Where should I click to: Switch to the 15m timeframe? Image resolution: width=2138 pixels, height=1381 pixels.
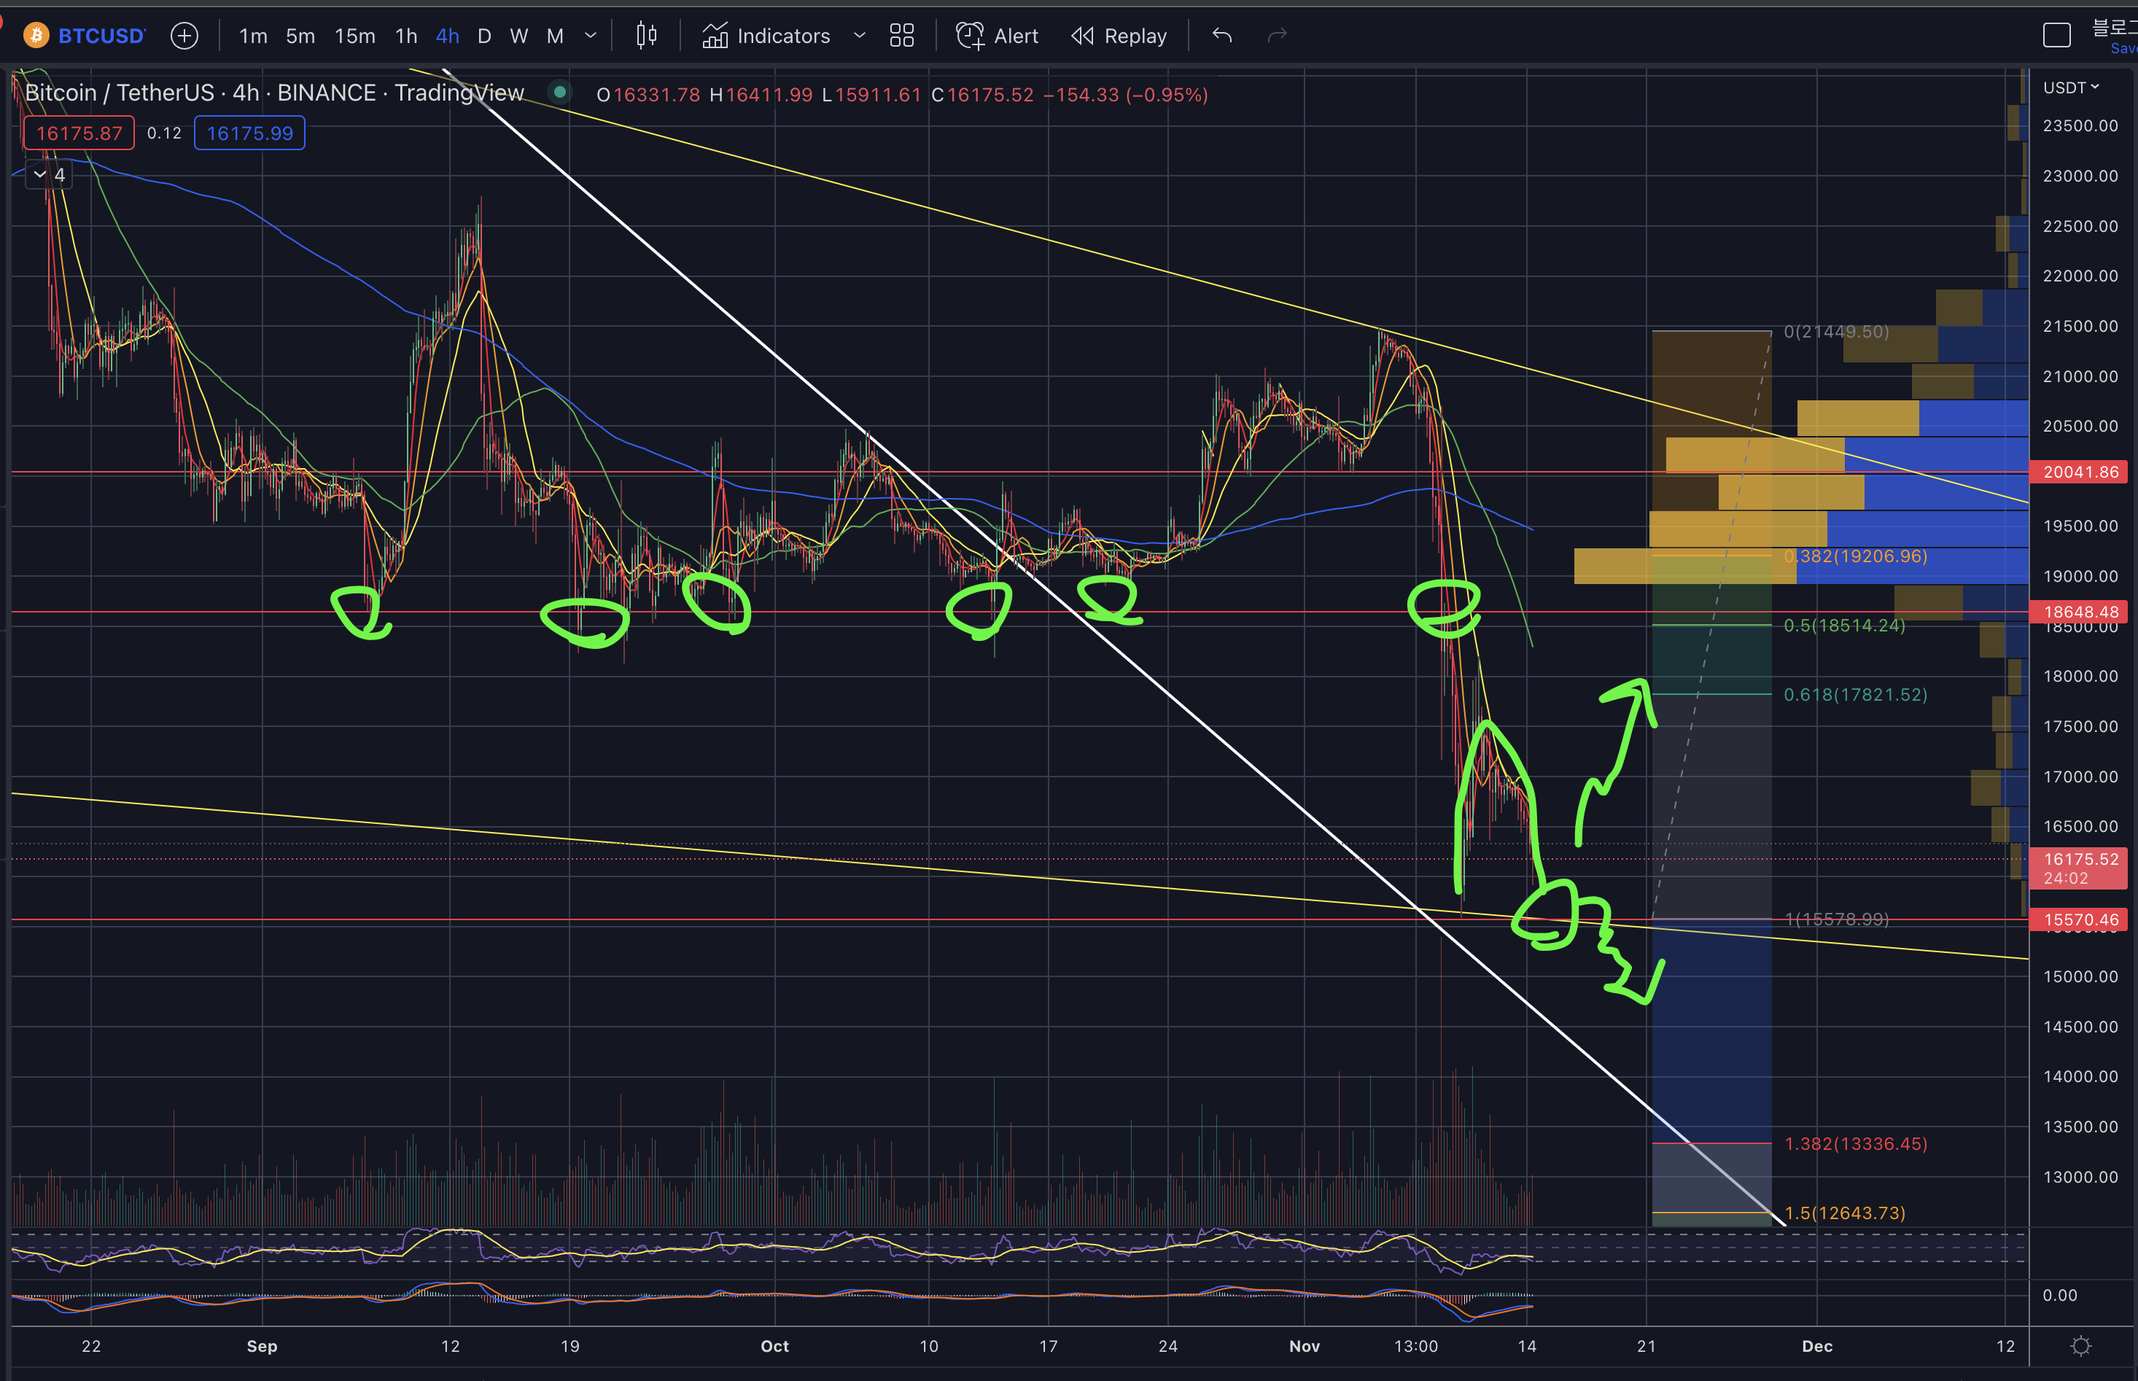(x=355, y=36)
